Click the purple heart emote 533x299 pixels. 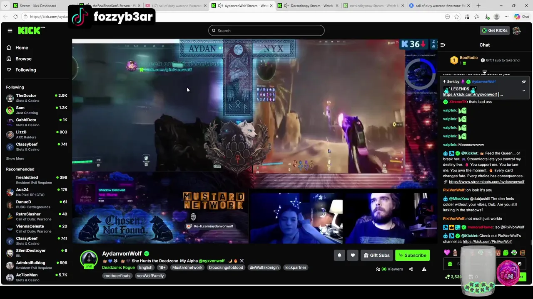coord(447,252)
